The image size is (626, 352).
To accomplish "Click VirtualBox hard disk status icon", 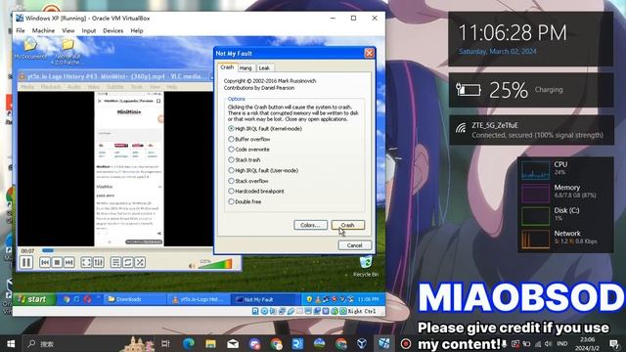I will pos(255,311).
